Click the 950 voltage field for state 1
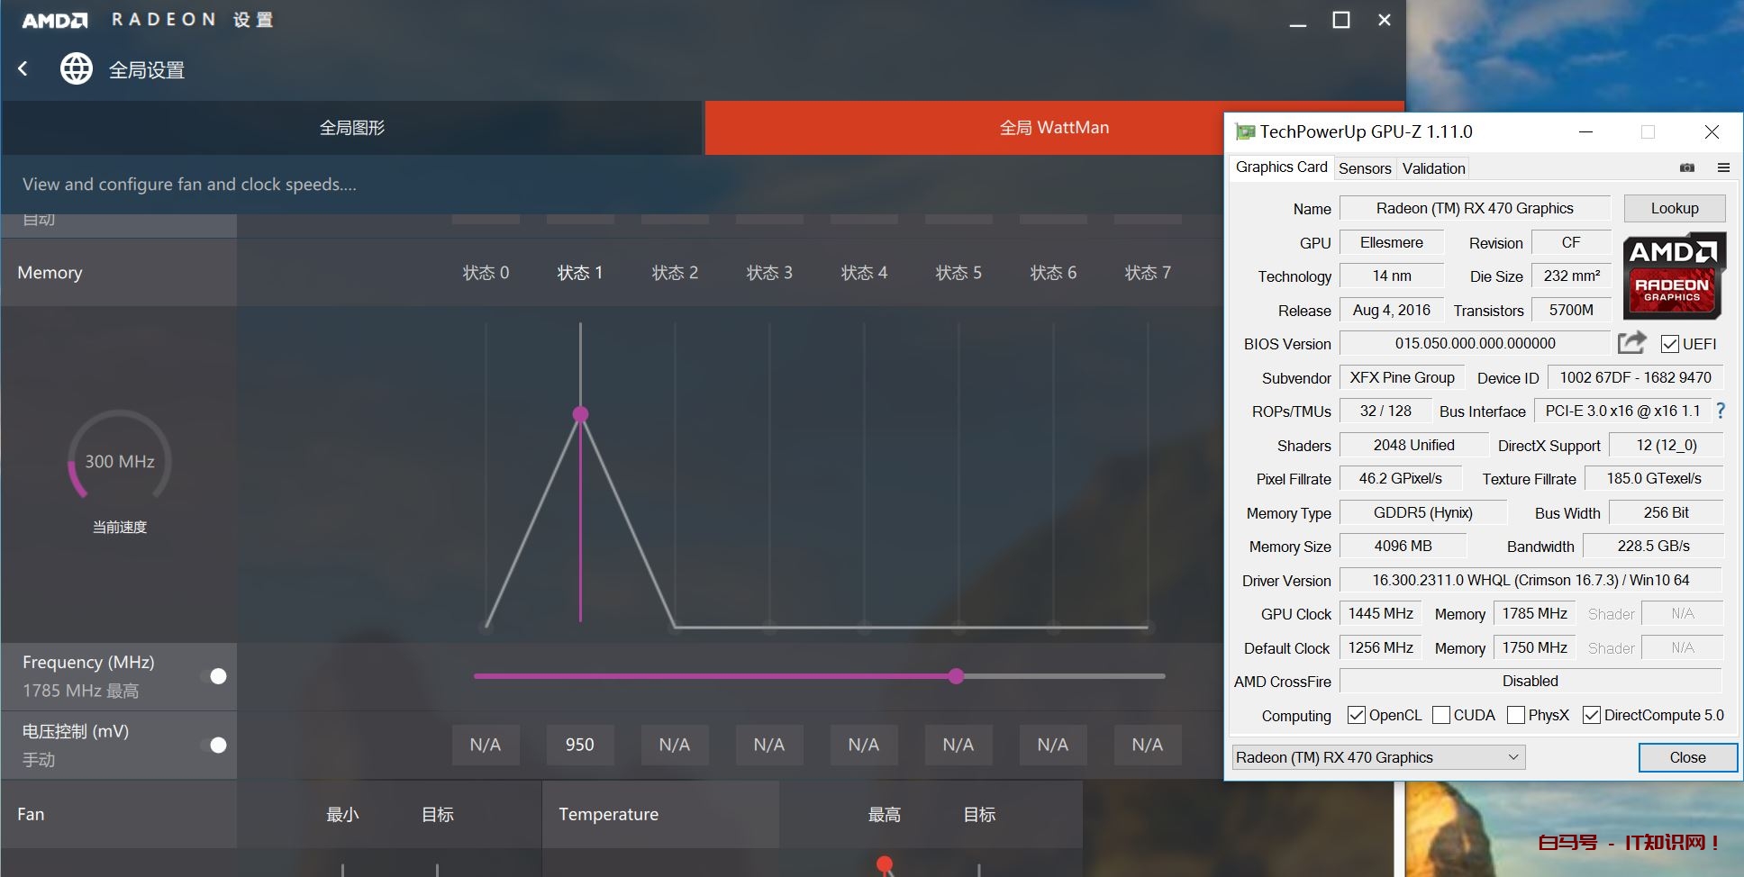The width and height of the screenshot is (1744, 877). [x=579, y=745]
